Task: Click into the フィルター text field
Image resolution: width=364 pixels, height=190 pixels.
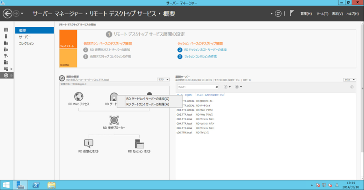Action: click(196, 87)
